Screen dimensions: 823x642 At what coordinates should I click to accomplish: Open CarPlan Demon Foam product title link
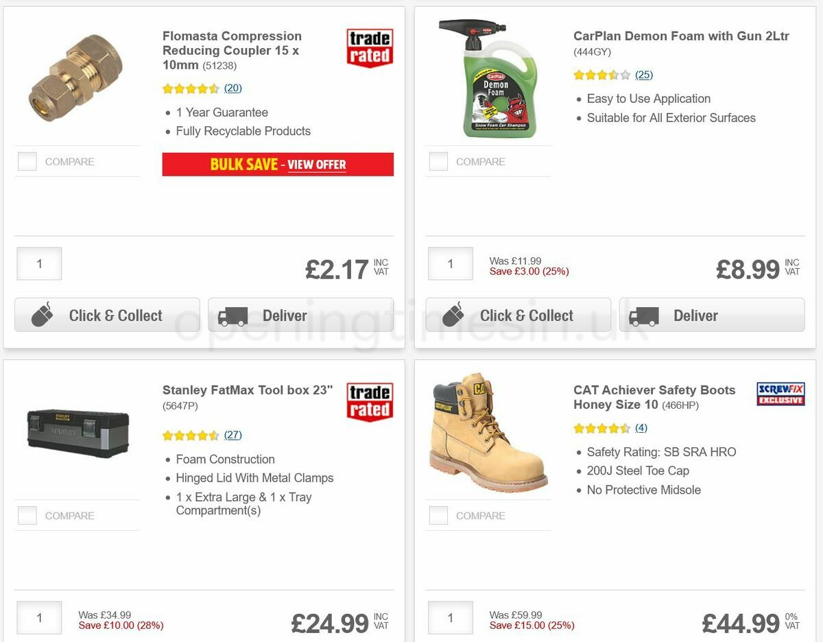point(681,36)
